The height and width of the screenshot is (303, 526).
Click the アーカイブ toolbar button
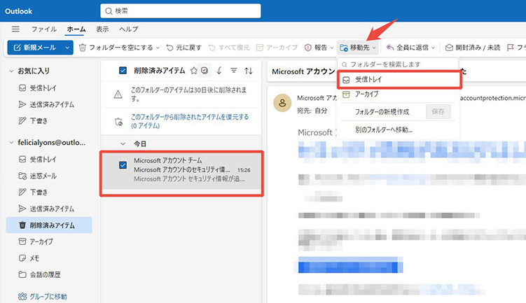(277, 48)
